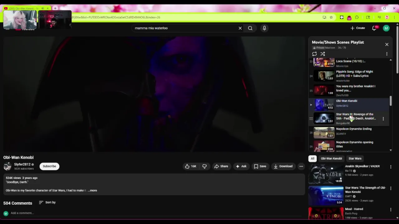Play Pippin's Song: Edge of Night from the playlist
Screen dimensions: 399x224
pyautogui.click(x=349, y=76)
